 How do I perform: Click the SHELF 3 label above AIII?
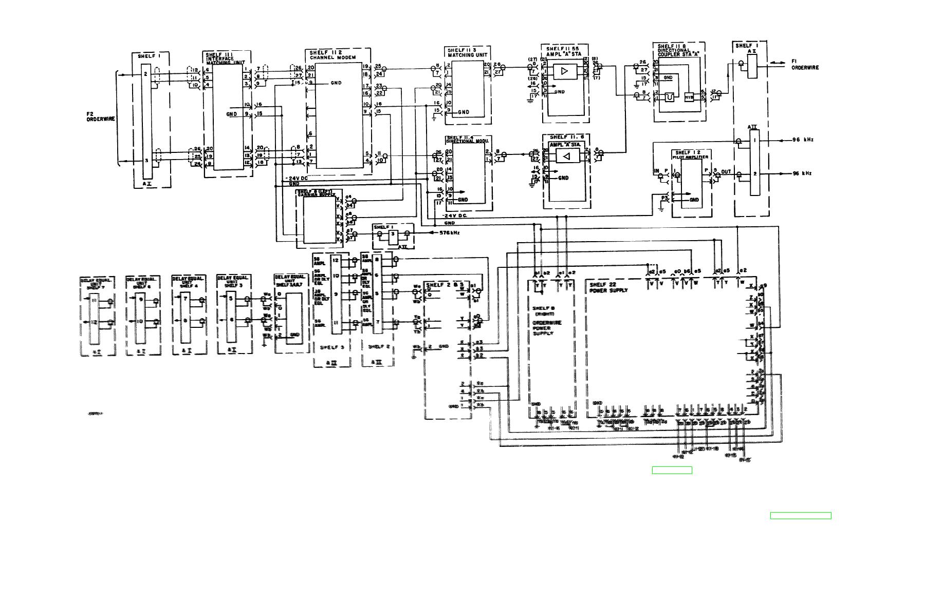(x=333, y=347)
